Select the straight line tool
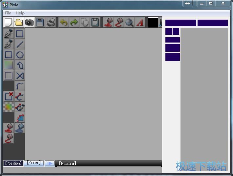The width and height of the screenshot is (233, 176). (20, 44)
